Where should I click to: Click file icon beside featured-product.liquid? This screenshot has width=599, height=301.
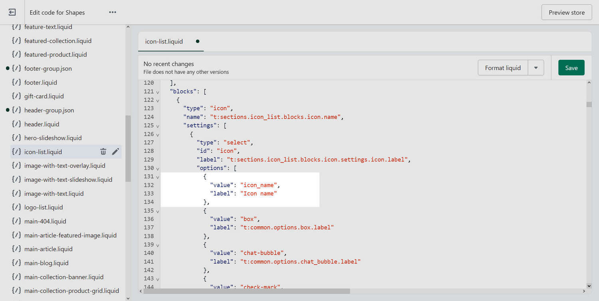click(x=16, y=55)
